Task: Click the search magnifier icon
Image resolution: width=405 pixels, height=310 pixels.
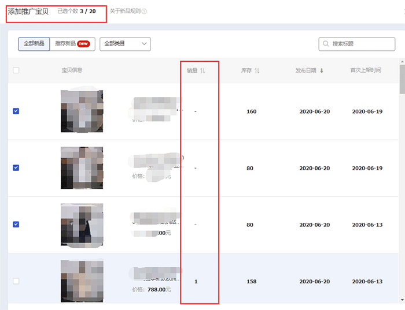Action: (x=326, y=44)
